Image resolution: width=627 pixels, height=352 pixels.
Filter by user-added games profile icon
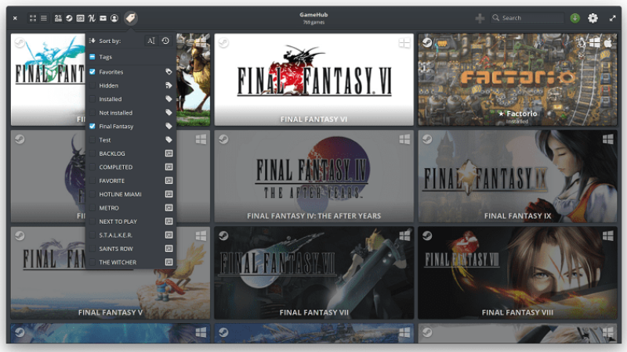click(x=114, y=18)
